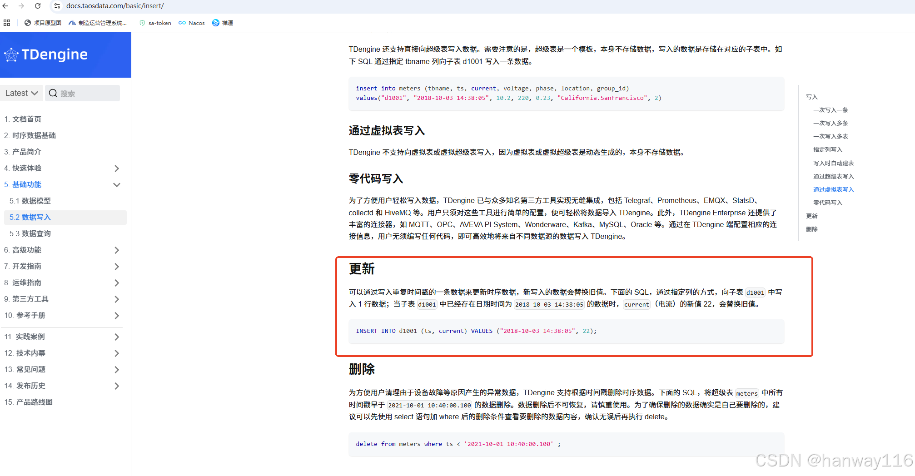
Task: Expand the 7. 开发指南 chevron
Action: [x=117, y=266]
